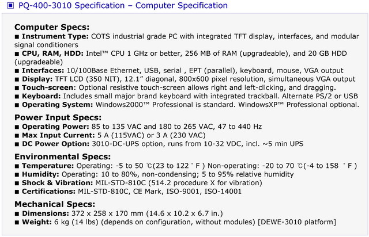This screenshot has height=237, width=369.
Task: Click the Operating Power label
Action: click(55, 127)
